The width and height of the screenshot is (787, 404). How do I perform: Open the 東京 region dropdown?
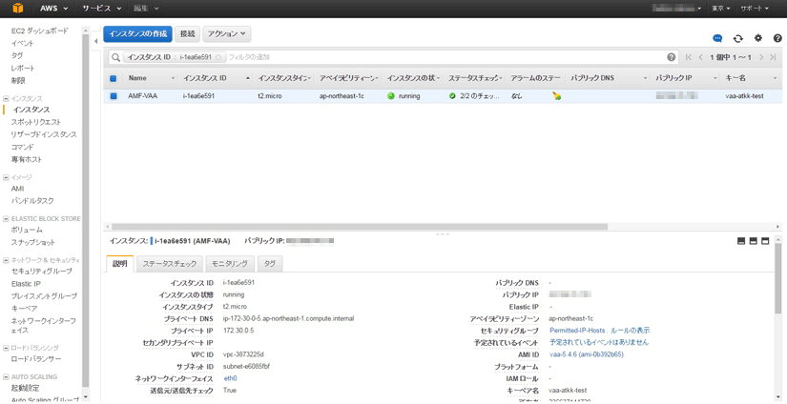tap(720, 9)
